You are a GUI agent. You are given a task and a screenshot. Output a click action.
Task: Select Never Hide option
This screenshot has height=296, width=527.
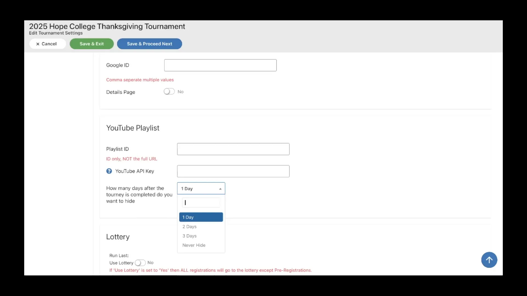click(194, 245)
